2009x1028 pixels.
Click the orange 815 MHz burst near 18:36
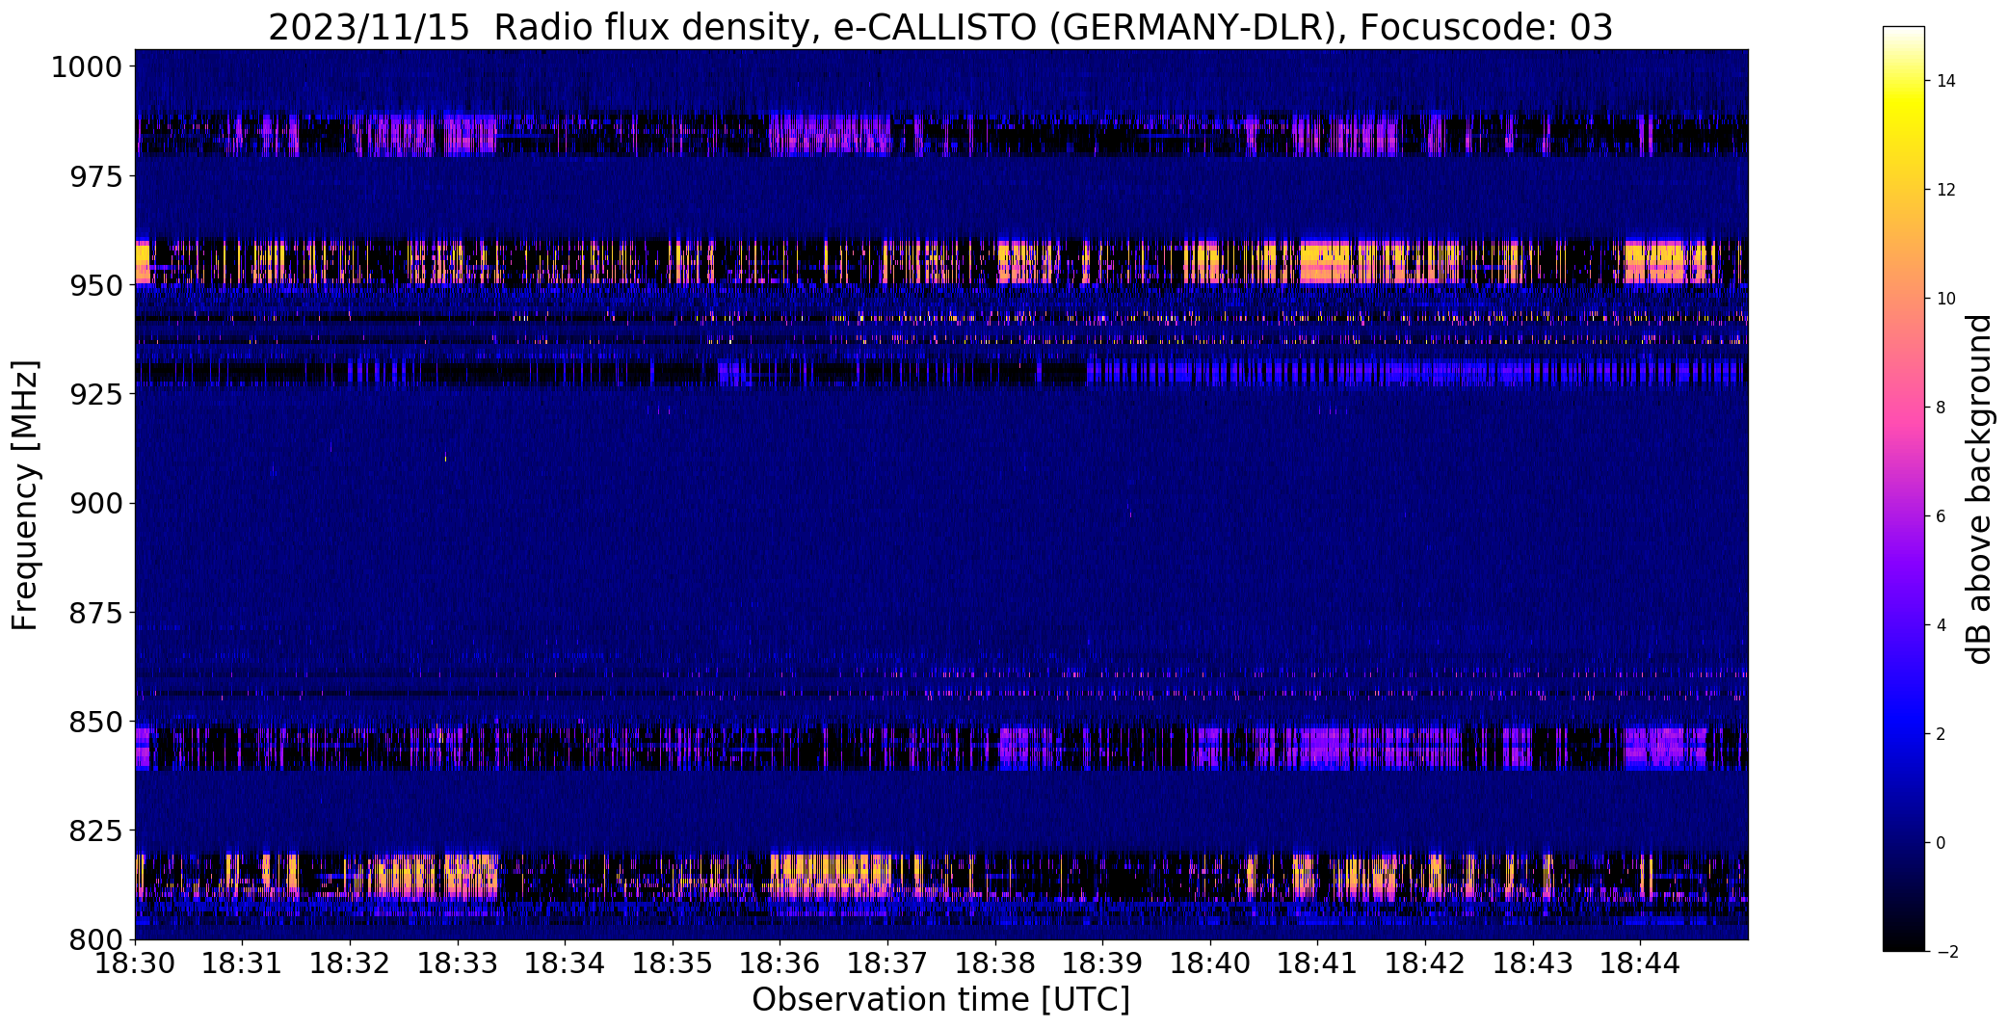831,875
